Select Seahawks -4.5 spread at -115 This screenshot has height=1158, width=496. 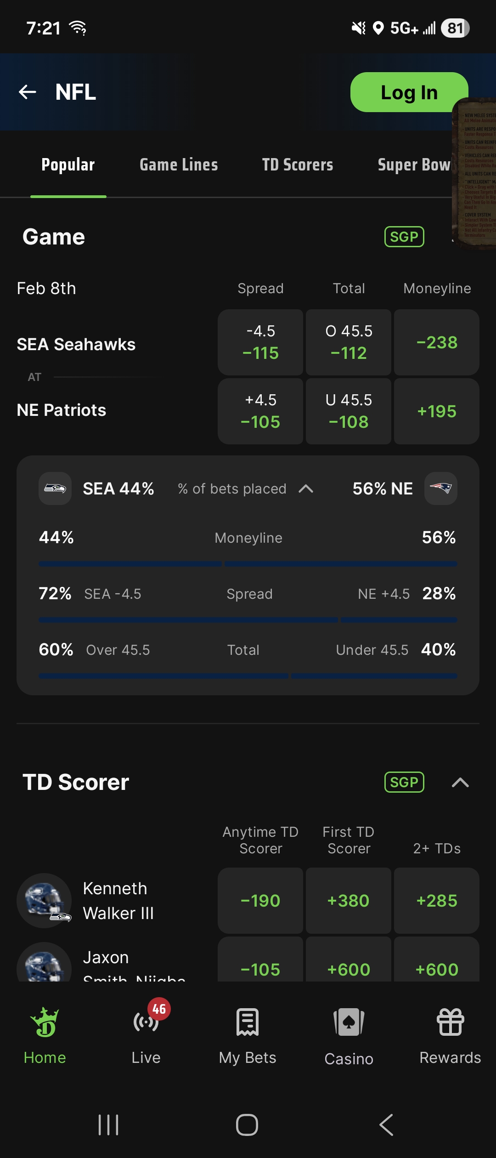point(260,342)
